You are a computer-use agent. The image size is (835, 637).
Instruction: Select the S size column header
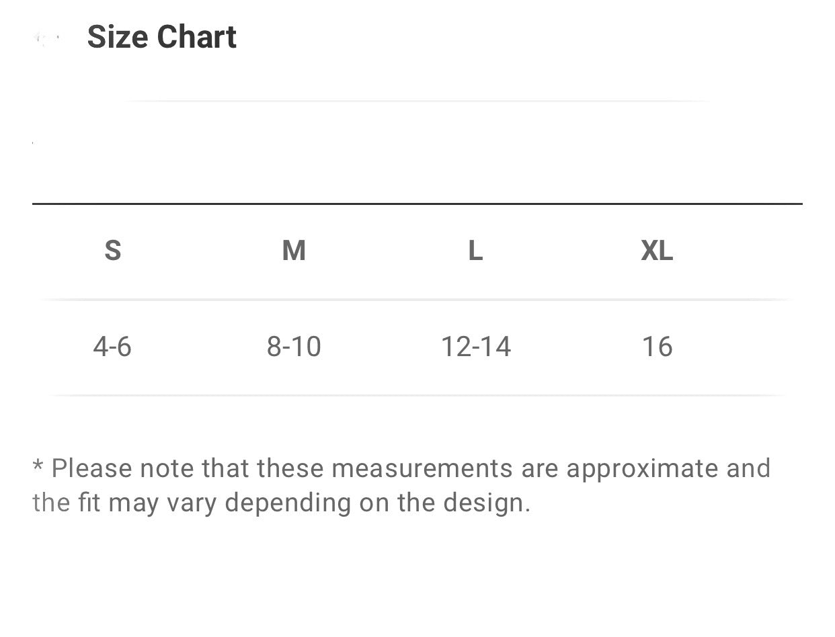pyautogui.click(x=113, y=251)
